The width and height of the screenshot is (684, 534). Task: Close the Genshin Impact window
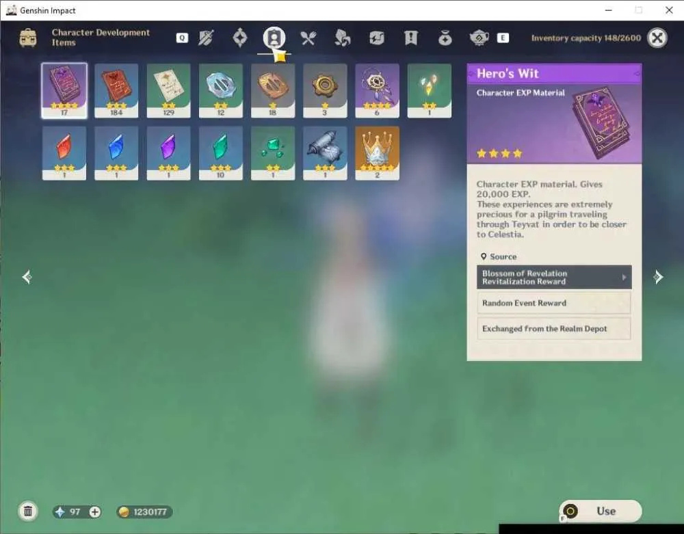coord(669,10)
